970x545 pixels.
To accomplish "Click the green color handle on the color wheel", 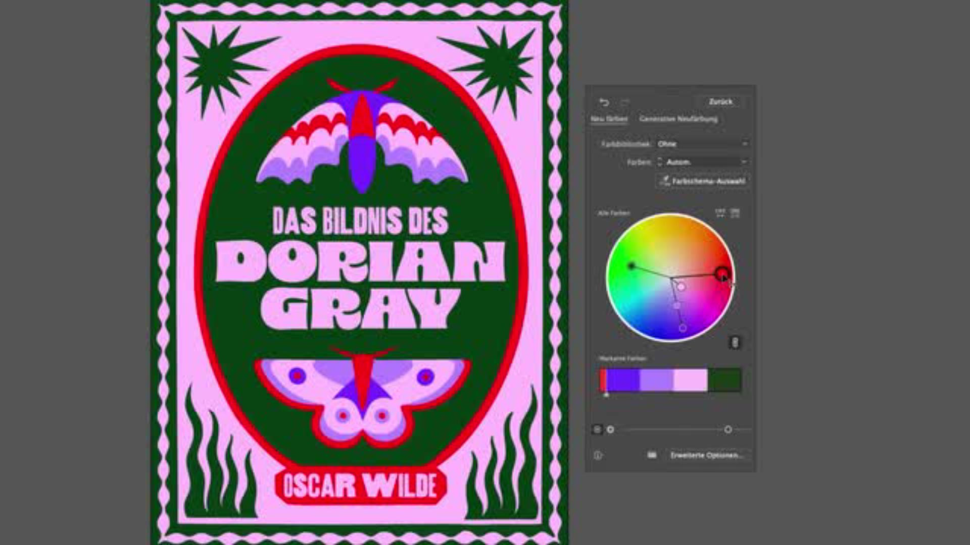I will click(x=631, y=266).
